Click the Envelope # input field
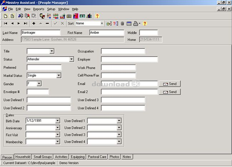 [38, 92]
